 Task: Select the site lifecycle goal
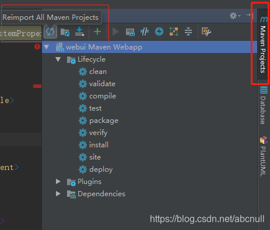click(90, 157)
